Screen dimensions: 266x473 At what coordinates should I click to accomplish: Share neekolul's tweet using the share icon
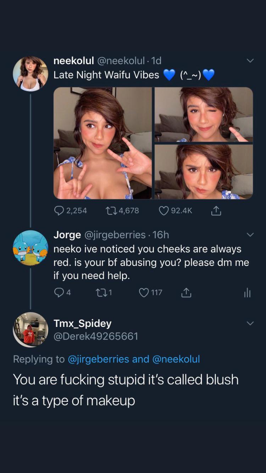[216, 211]
